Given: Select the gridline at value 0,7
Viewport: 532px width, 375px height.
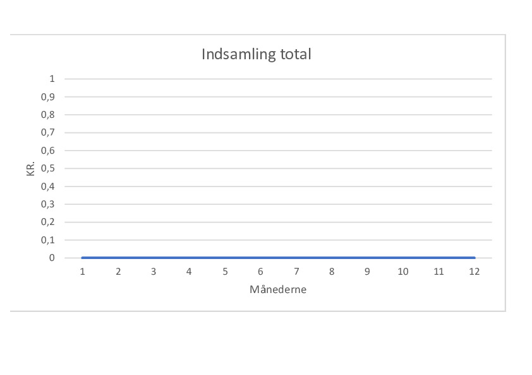Looking at the screenshot, I should click(x=278, y=133).
